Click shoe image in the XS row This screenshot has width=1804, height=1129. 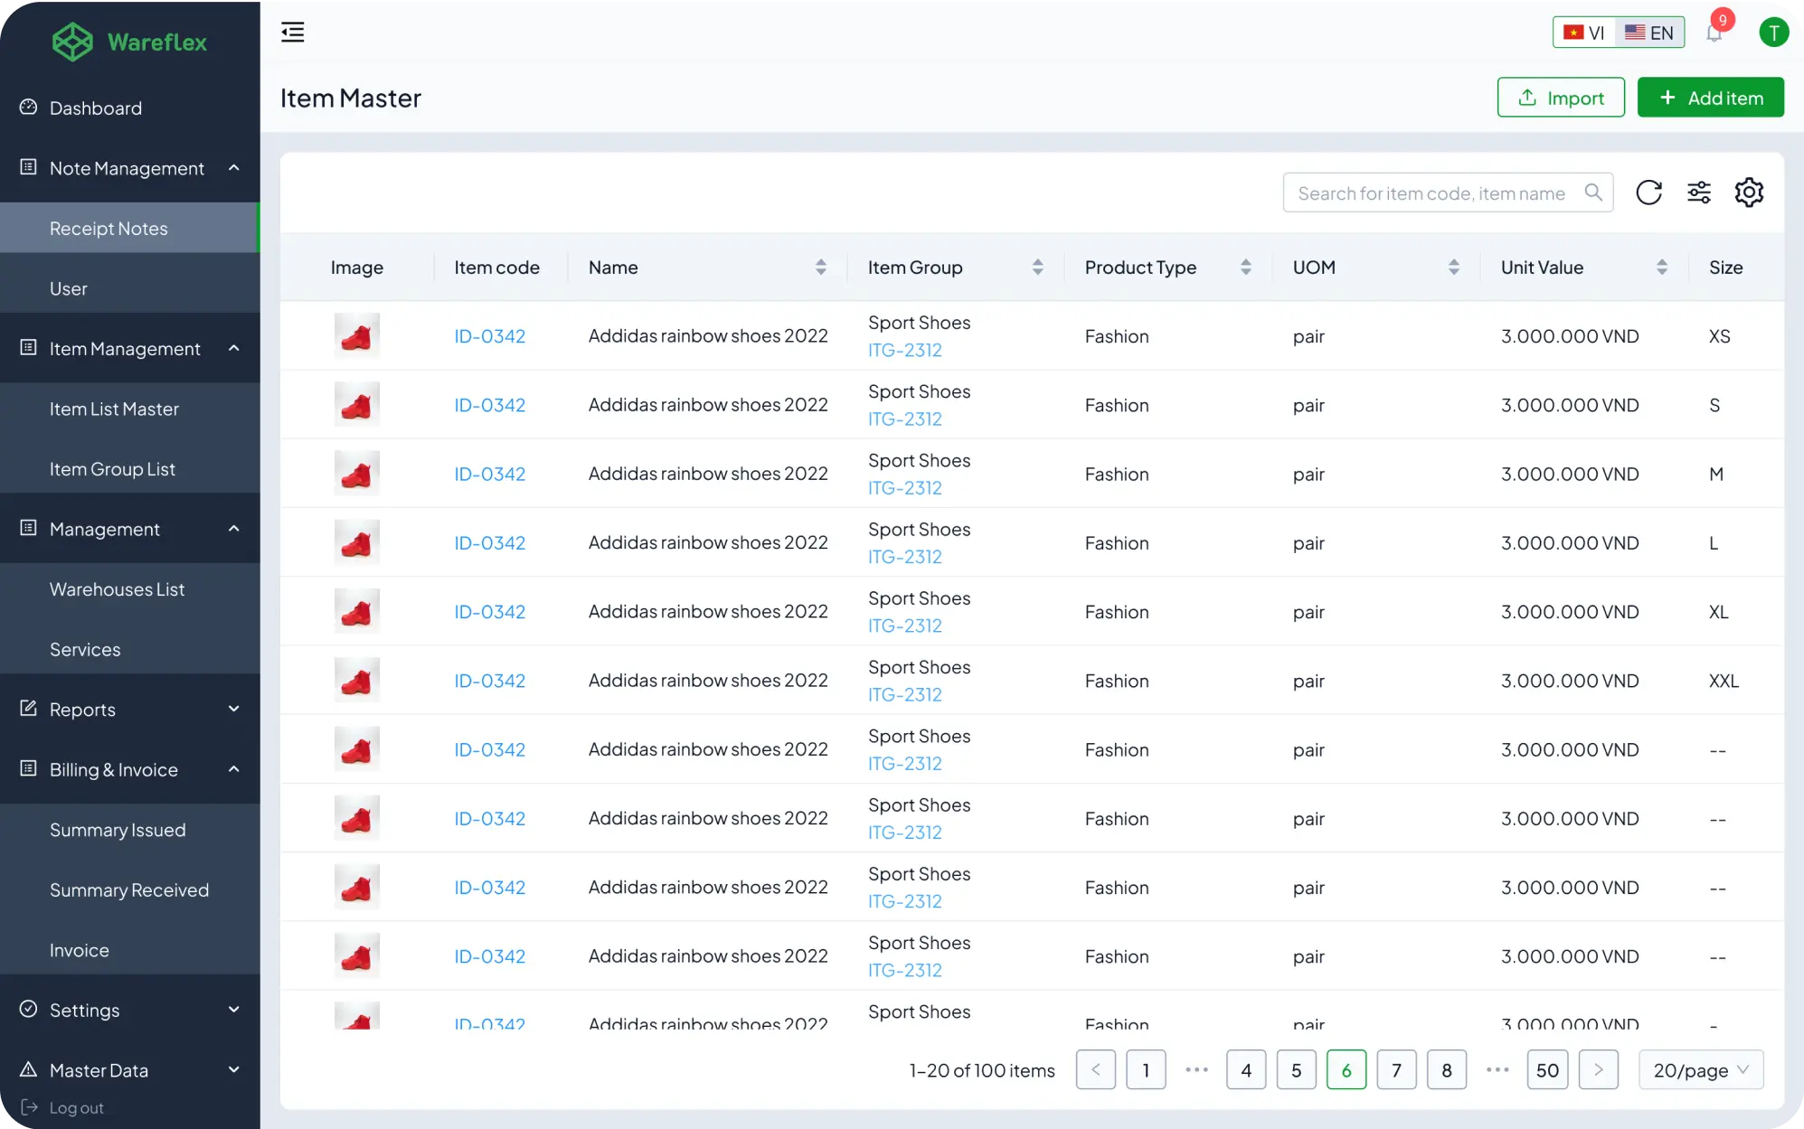tap(356, 335)
